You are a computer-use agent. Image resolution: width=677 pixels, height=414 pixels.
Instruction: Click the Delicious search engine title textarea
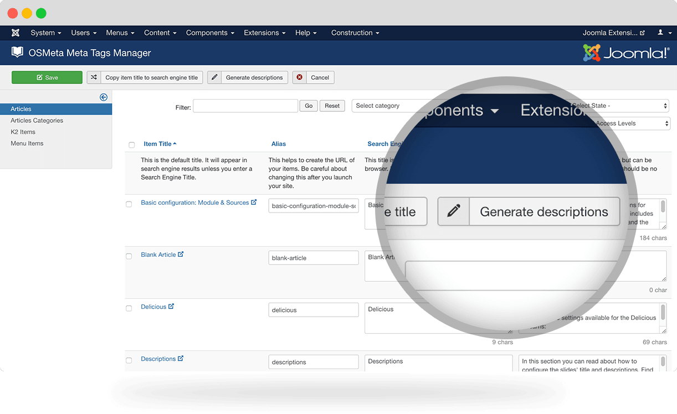tap(439, 318)
